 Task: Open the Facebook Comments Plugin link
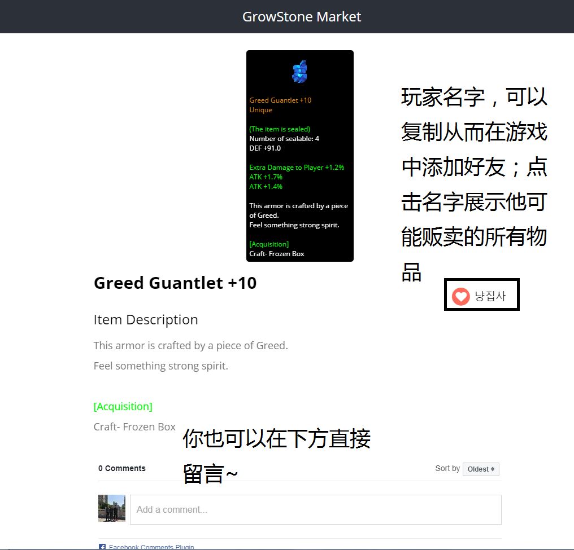(x=151, y=547)
